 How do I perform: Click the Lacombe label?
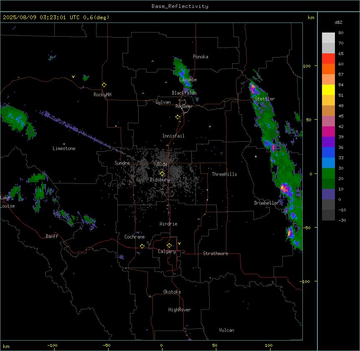click(188, 80)
